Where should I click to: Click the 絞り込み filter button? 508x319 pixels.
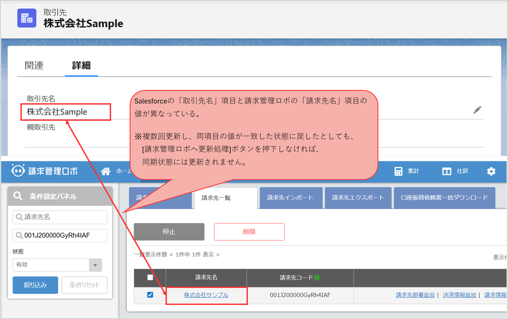(x=35, y=285)
